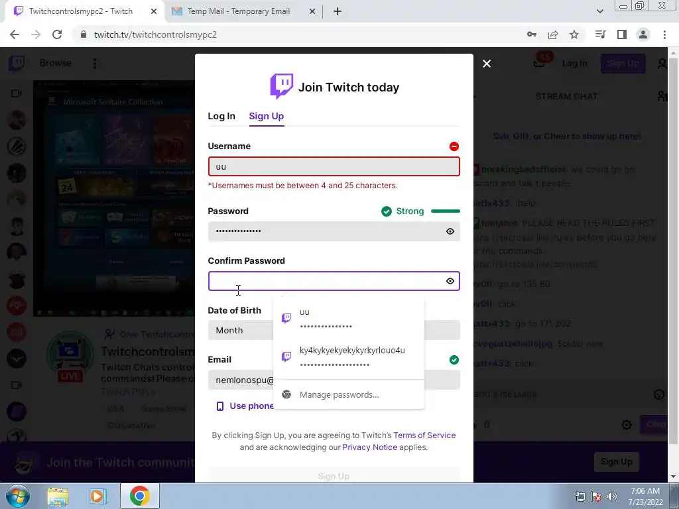Click the Sign Up button in page header

coord(623,64)
